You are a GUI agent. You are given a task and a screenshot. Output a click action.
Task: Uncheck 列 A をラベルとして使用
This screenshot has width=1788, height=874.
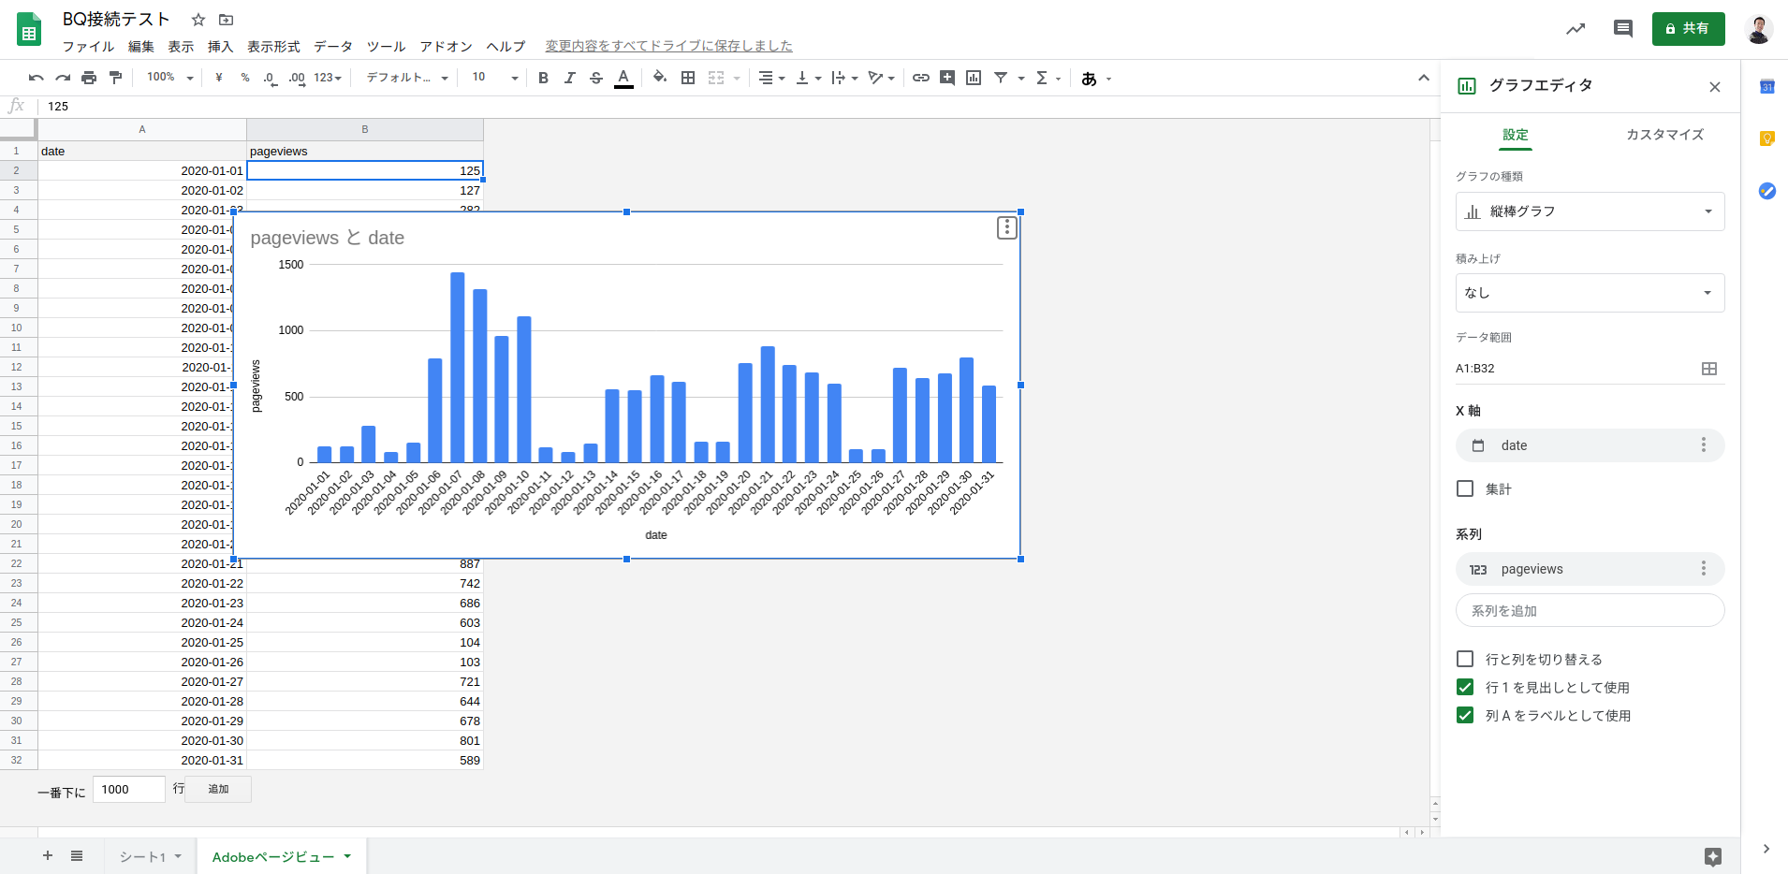coord(1464,715)
